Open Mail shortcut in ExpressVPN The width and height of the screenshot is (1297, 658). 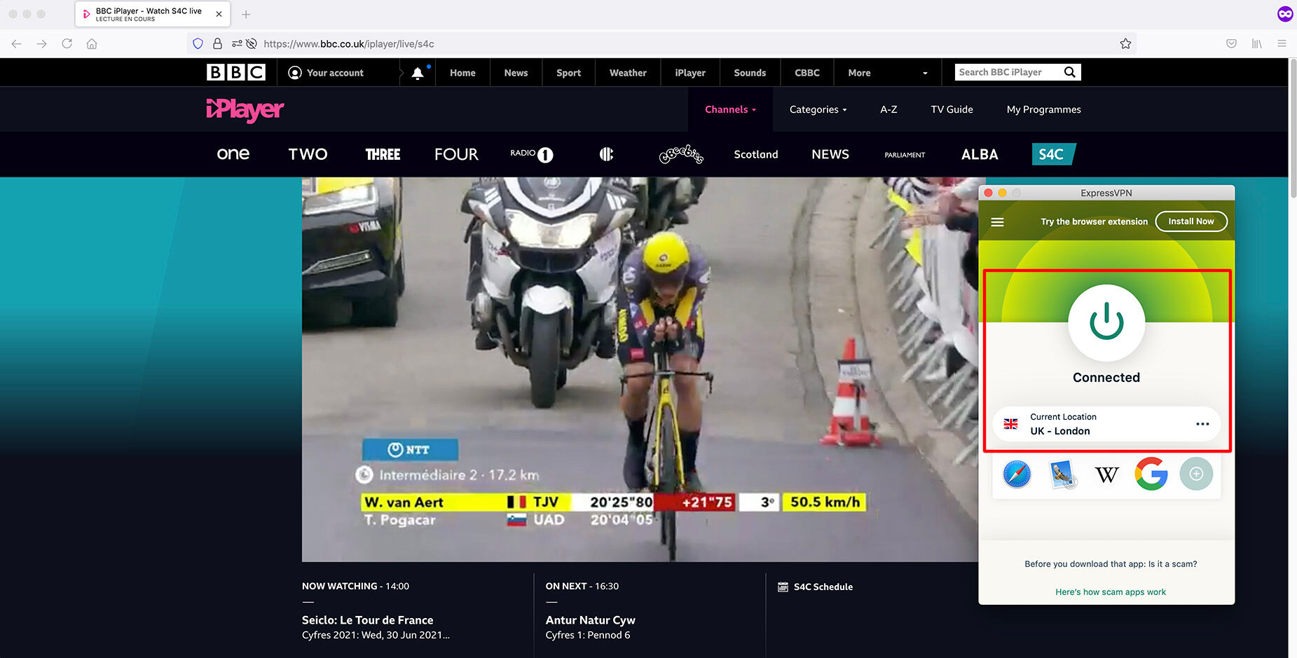[x=1062, y=474]
